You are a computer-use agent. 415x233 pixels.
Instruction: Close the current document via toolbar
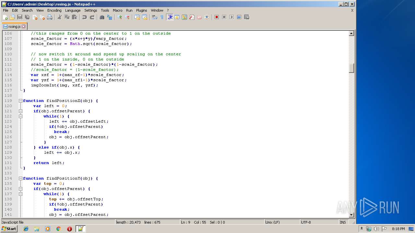tap(35, 17)
